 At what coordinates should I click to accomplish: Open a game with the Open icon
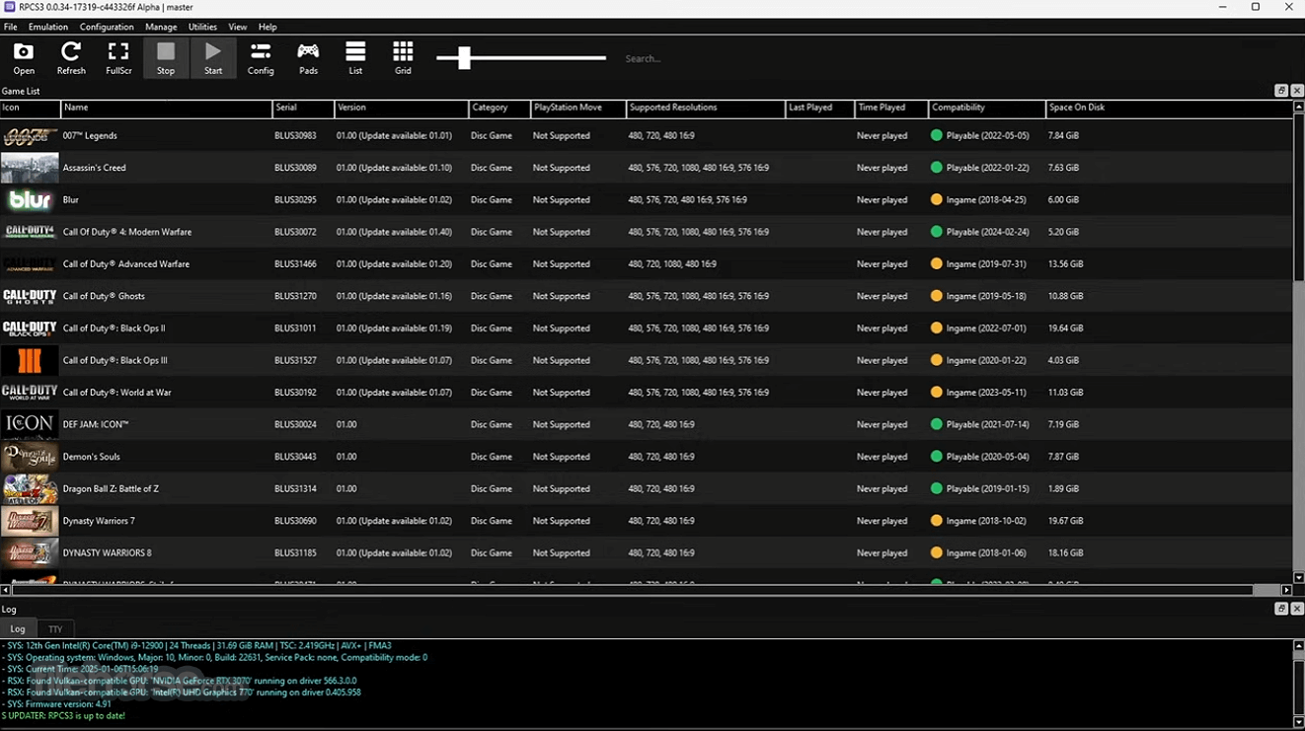[24, 58]
